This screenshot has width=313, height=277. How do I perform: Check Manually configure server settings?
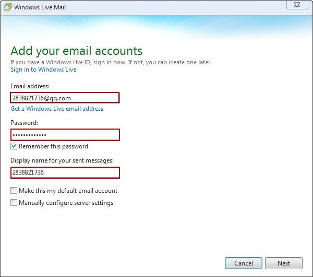point(14,202)
